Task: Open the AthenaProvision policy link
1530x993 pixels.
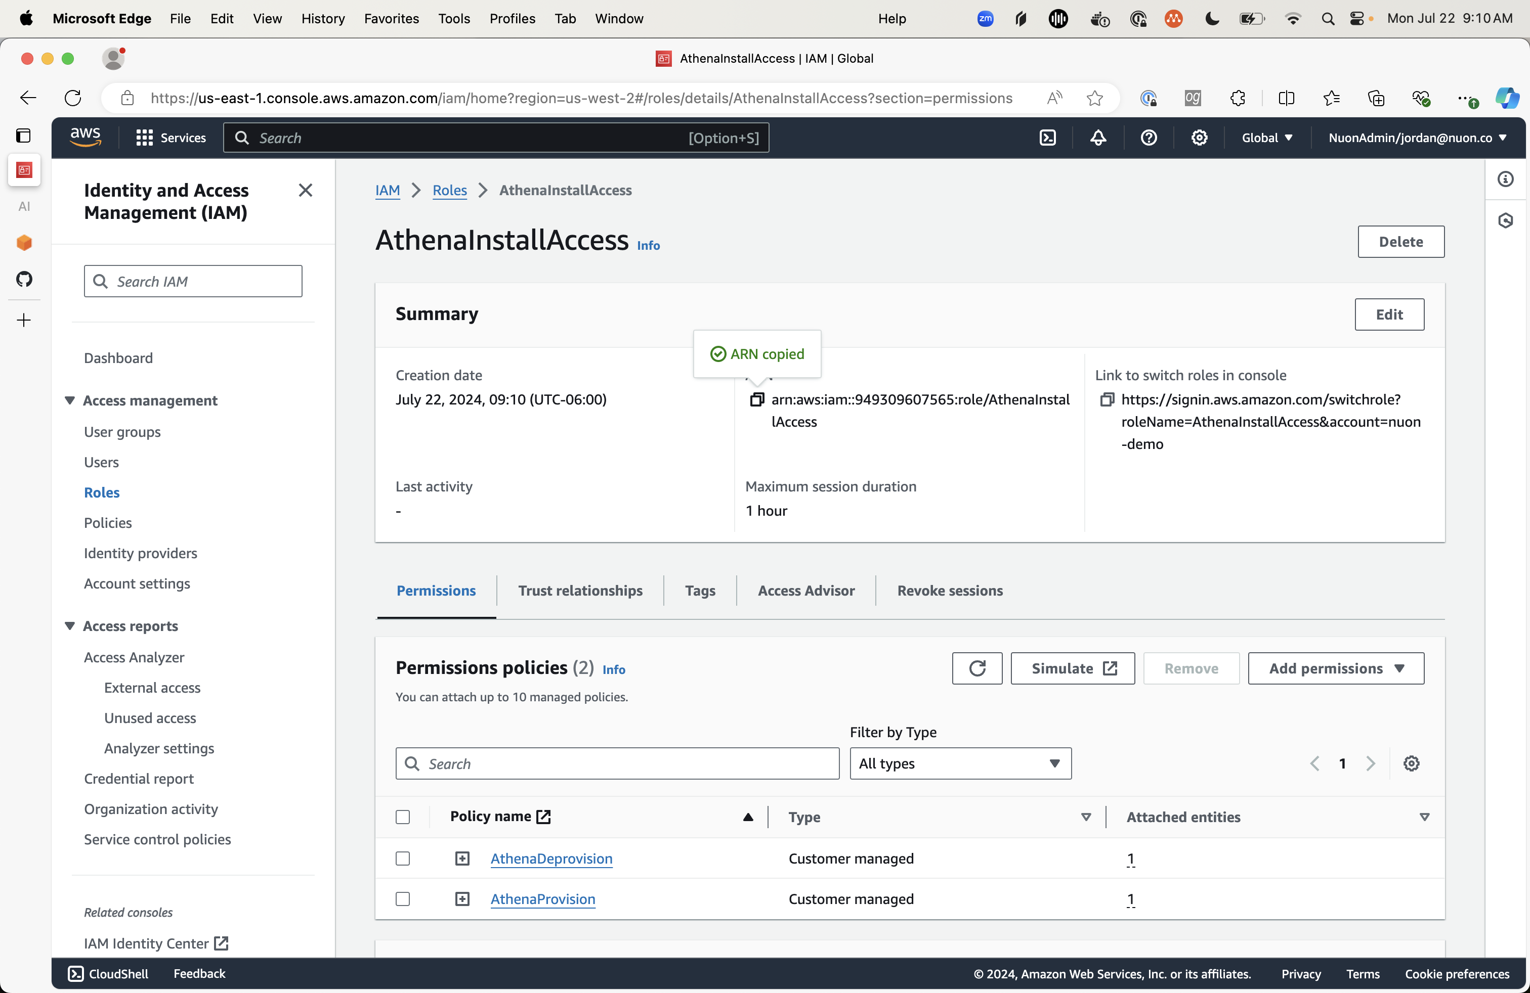Action: (x=542, y=898)
